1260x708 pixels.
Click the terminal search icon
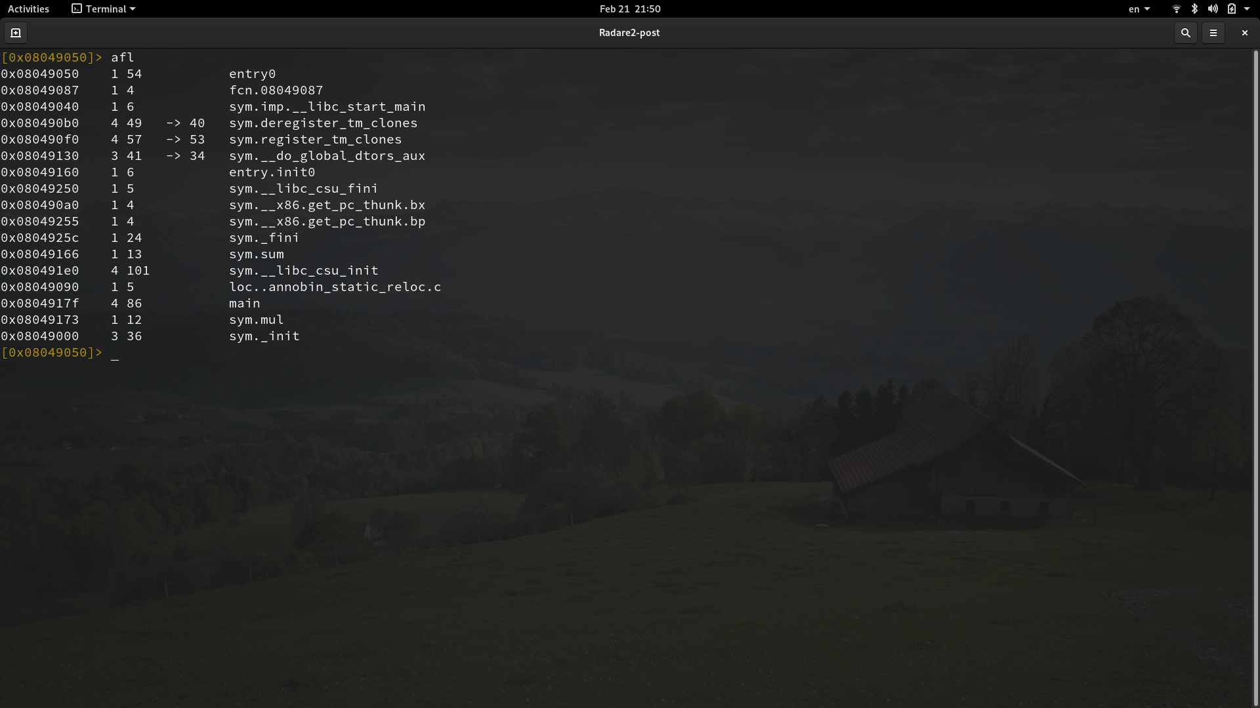coord(1185,33)
